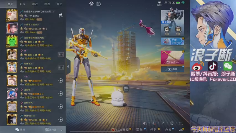Switch to the 最近 recent tab
This screenshot has height=133, width=236.
click(x=35, y=4)
